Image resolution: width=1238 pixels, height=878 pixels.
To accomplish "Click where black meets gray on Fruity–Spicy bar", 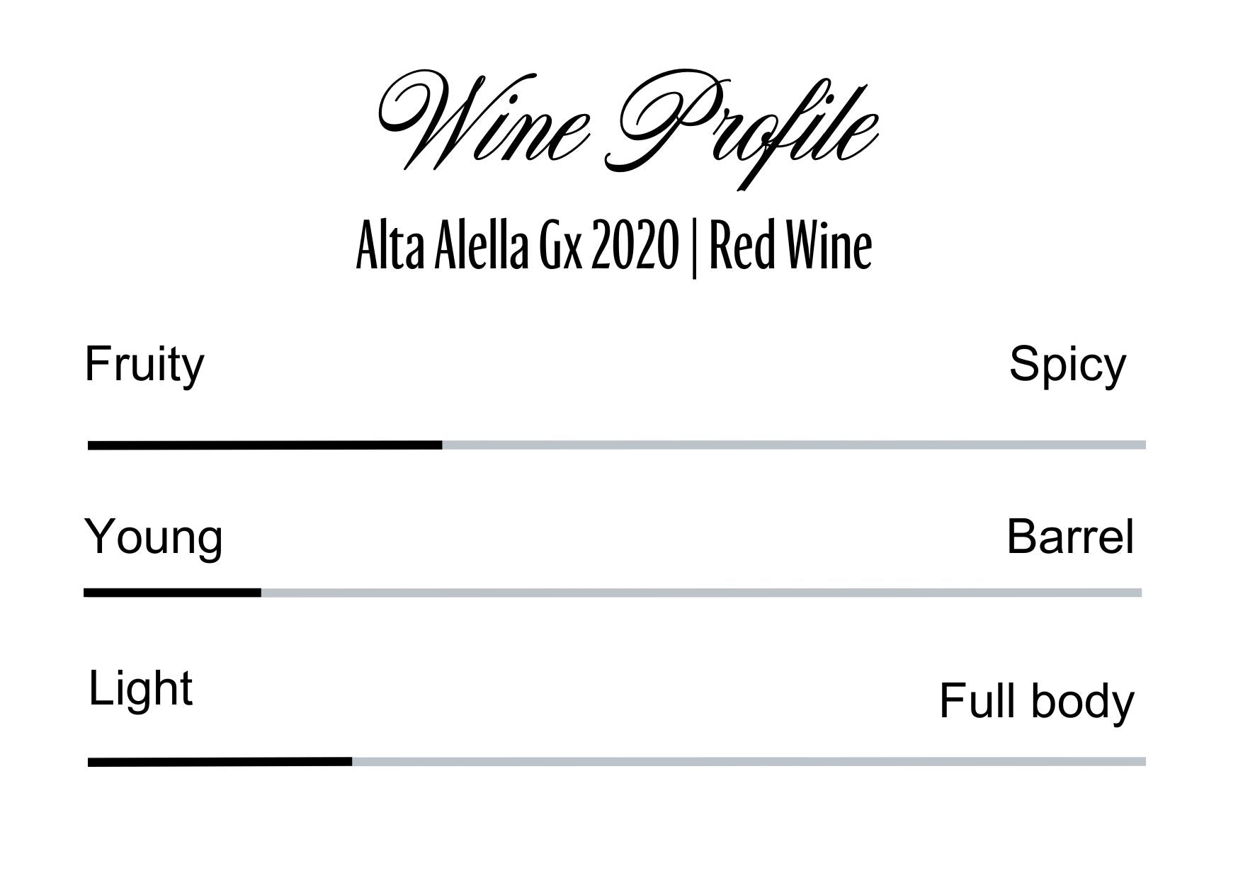I will point(443,445).
